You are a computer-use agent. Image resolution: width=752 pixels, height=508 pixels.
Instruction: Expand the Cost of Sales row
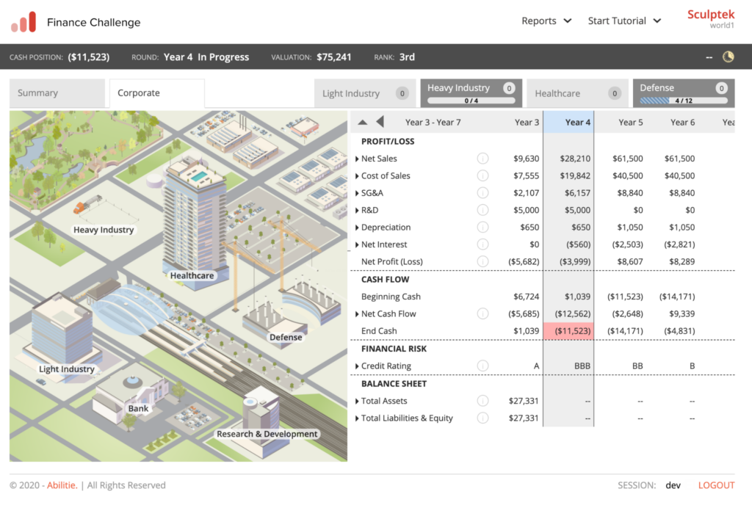[x=357, y=176]
